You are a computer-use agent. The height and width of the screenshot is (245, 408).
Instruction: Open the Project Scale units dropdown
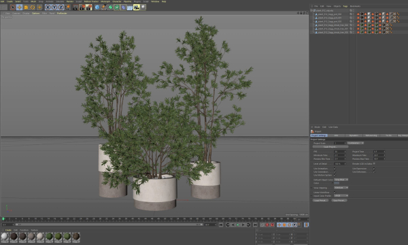click(356, 143)
